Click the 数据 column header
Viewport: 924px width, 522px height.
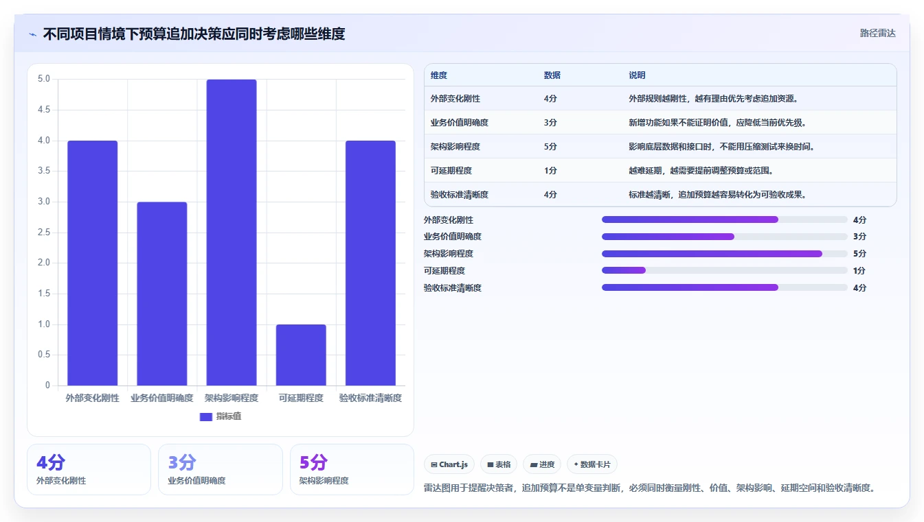[552, 75]
